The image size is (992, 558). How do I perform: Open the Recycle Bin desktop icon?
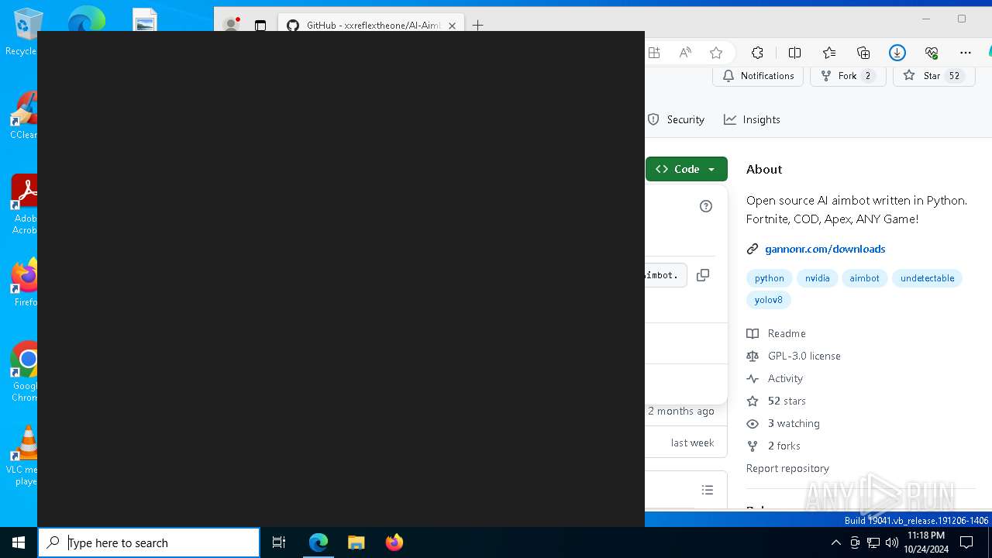coord(23,33)
